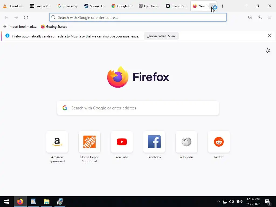Open the Windows Start menu

tap(6, 202)
